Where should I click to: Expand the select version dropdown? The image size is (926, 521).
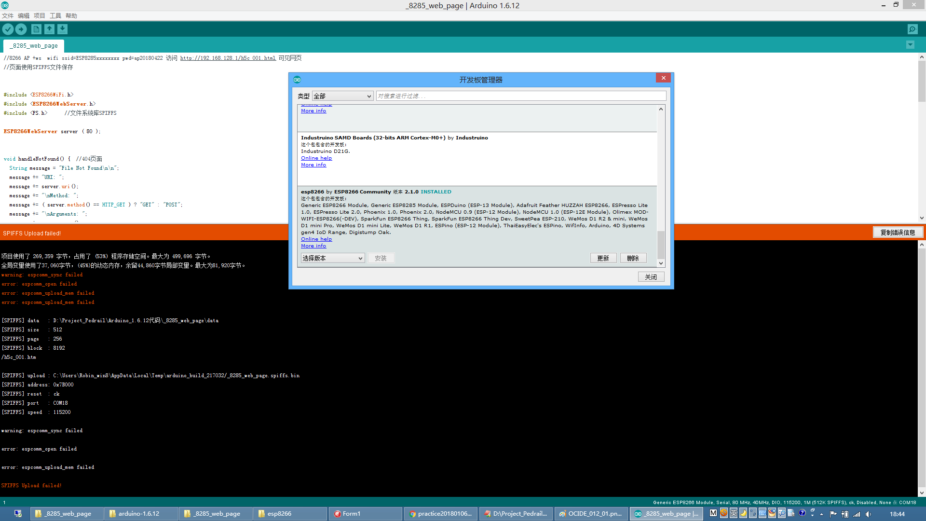tap(332, 258)
